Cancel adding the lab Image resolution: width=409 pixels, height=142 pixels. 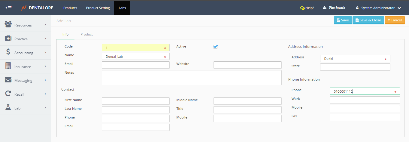(x=395, y=20)
